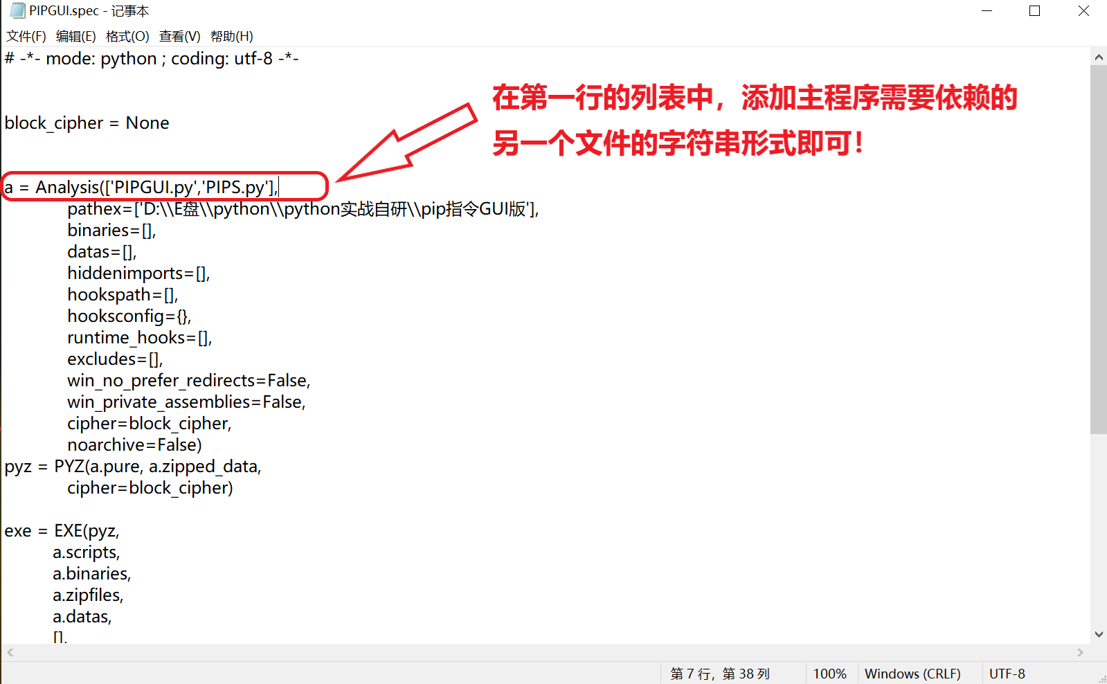The image size is (1107, 684).
Task: Maximize the Notepad window
Action: tap(1035, 10)
